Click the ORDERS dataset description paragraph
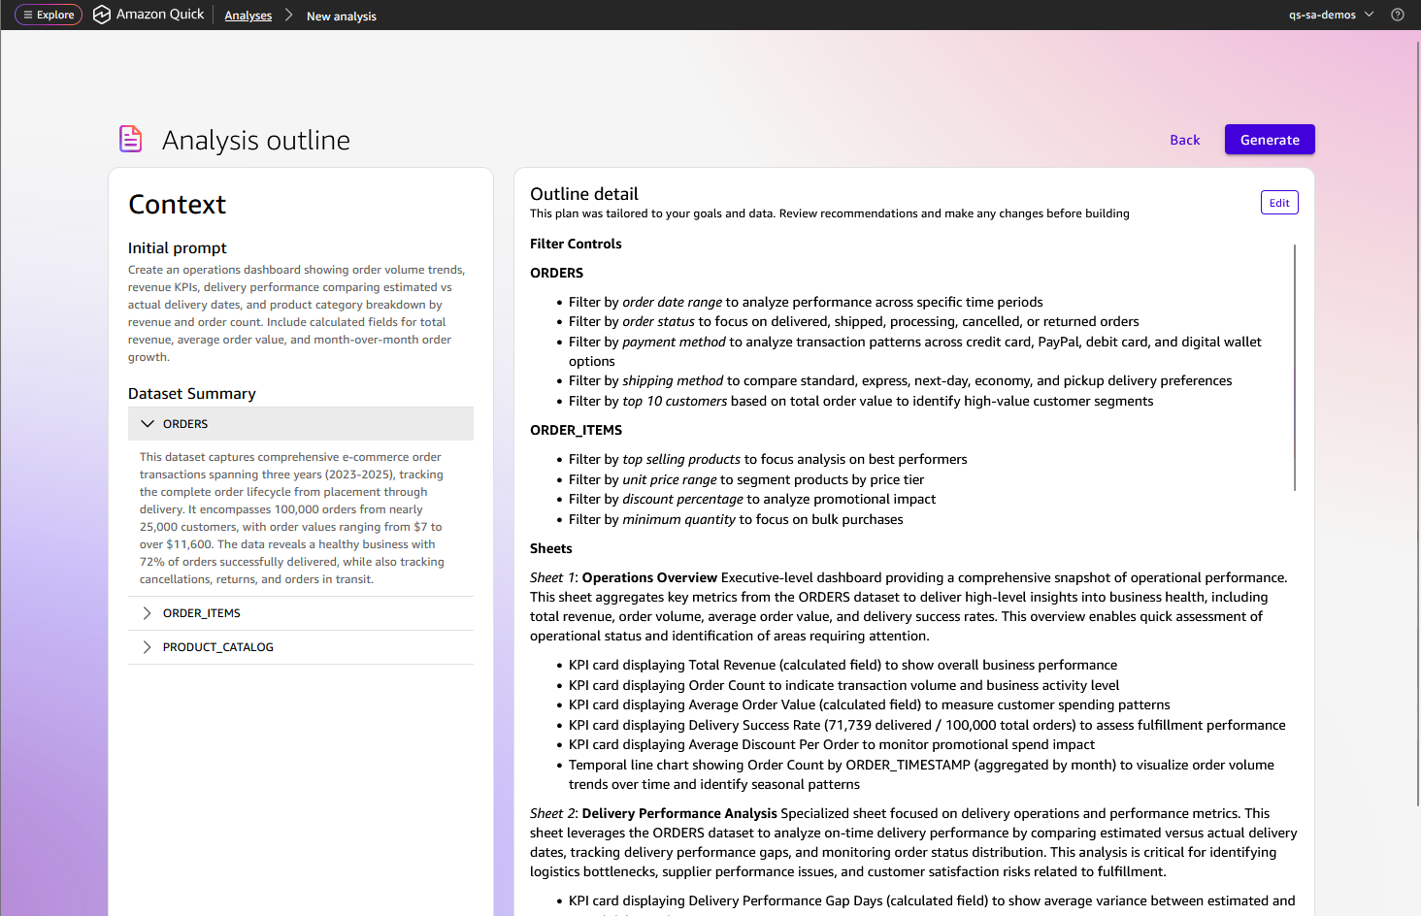 click(x=292, y=518)
